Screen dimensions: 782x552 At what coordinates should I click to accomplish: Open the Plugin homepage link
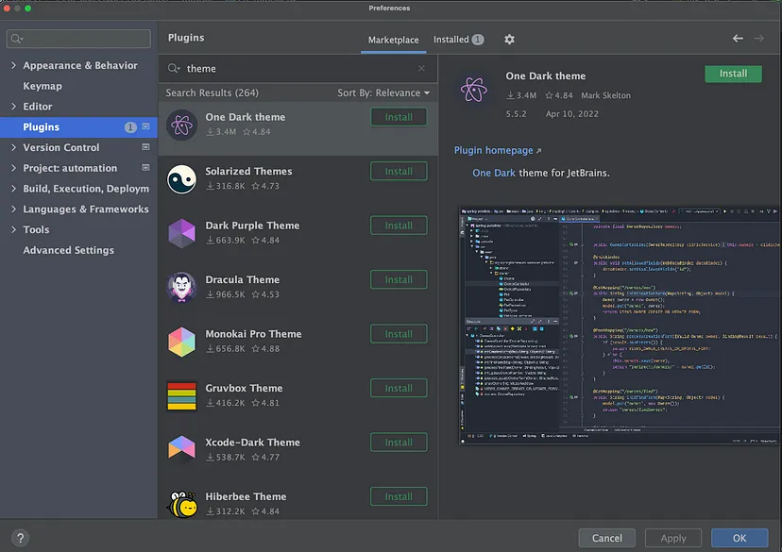497,150
